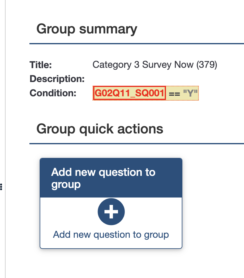
Task: Click the == operator in the condition
Action: [x=175, y=93]
